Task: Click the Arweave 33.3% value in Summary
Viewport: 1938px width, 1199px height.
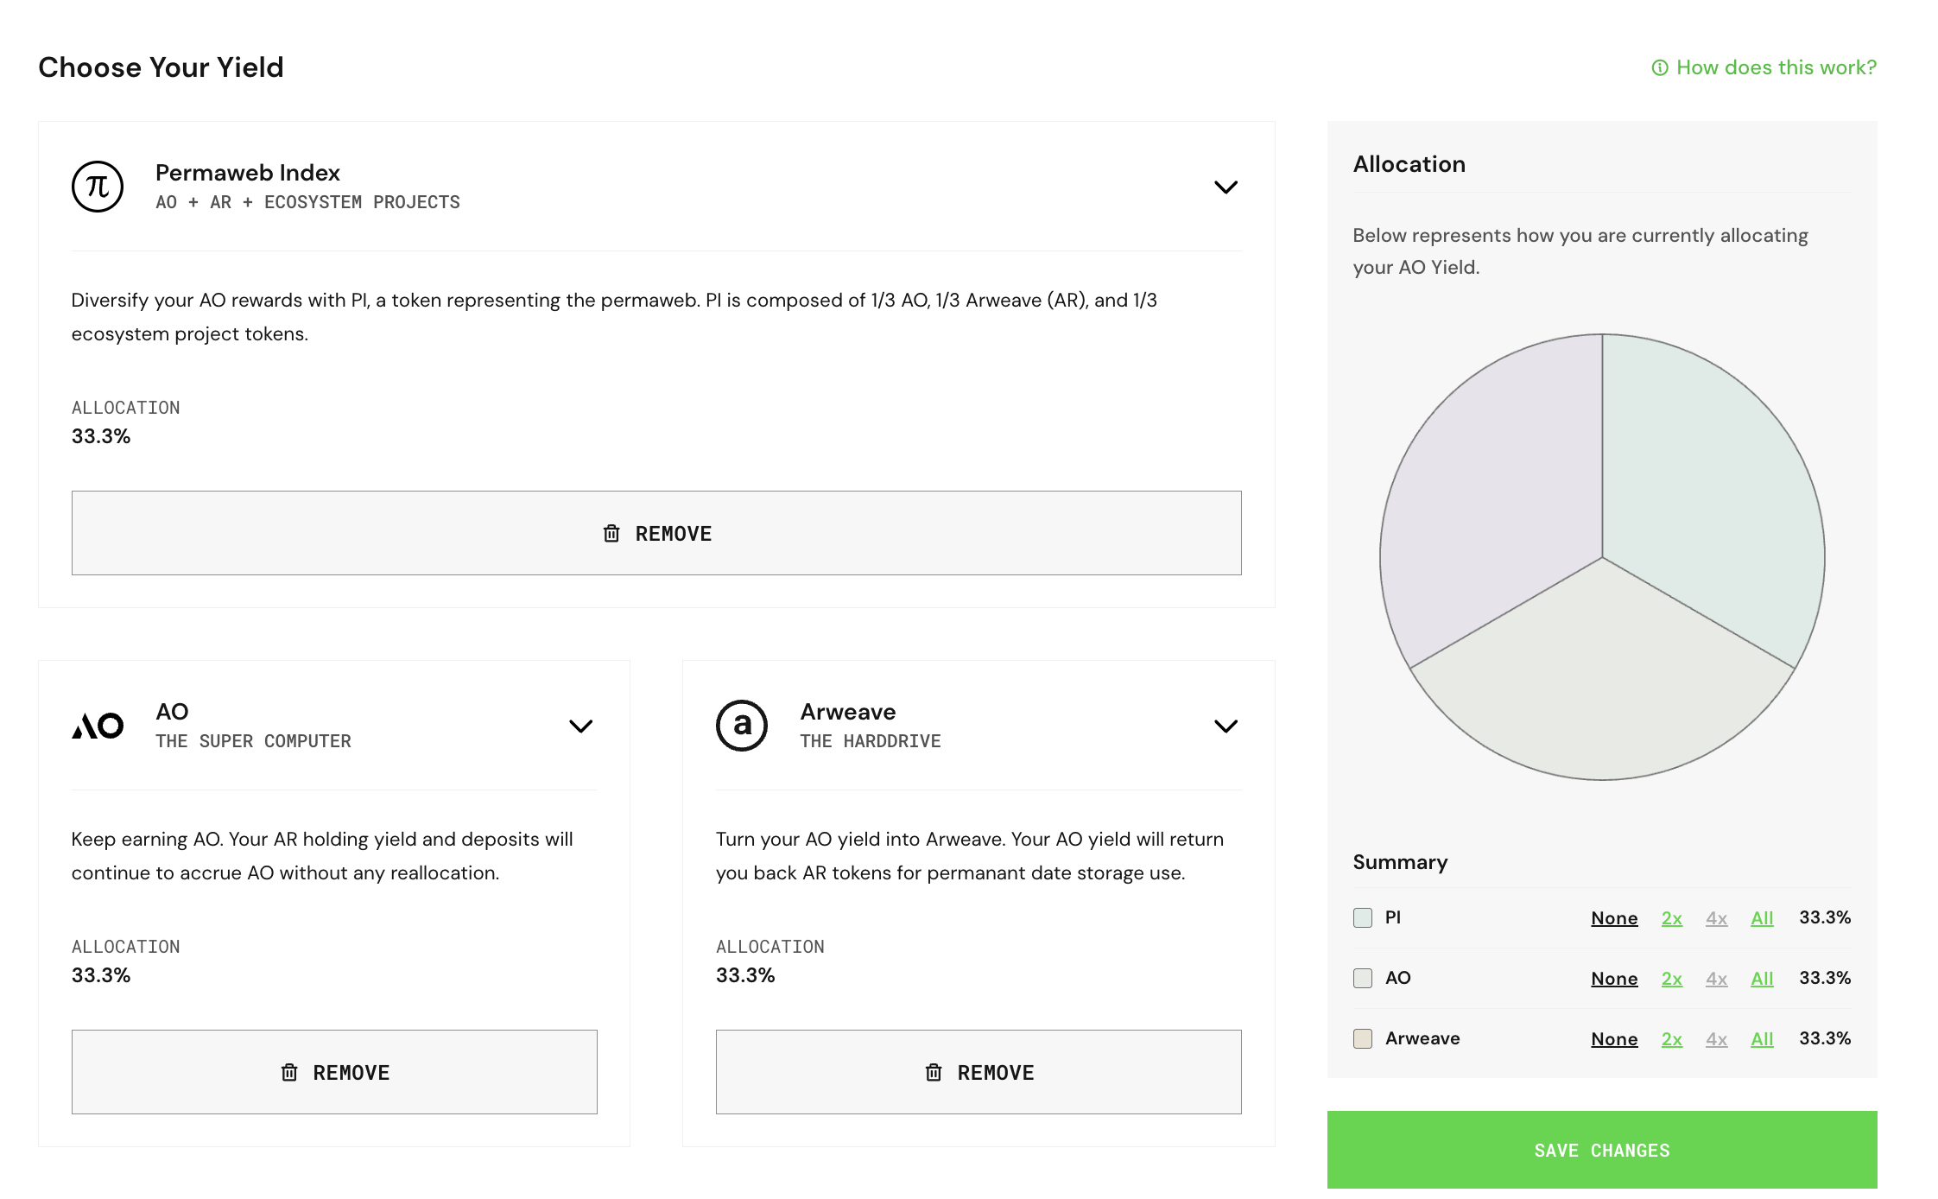Action: coord(1825,1038)
